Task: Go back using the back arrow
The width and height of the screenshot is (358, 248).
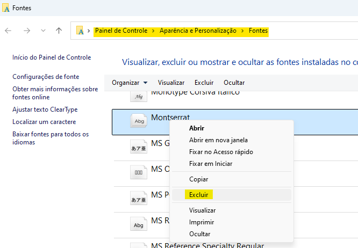Action: click(x=8, y=31)
